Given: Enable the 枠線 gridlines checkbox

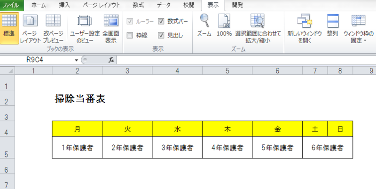Looking at the screenshot, I should [x=130, y=36].
